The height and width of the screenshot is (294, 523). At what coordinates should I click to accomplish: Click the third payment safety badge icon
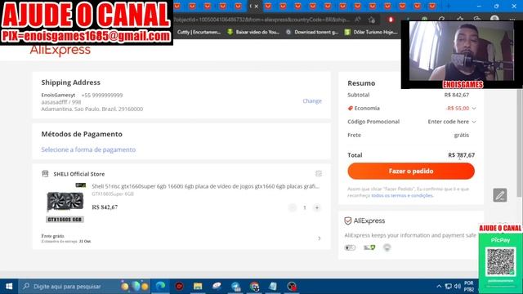tap(387, 247)
